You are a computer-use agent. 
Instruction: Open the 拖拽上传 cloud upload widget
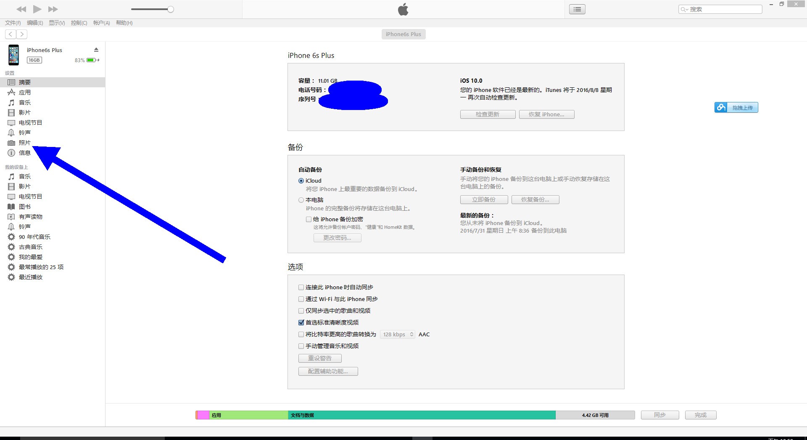click(736, 107)
